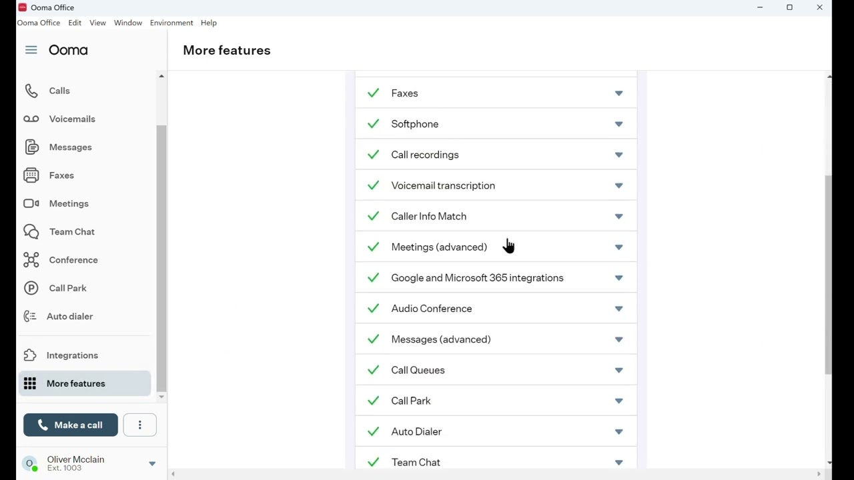The height and width of the screenshot is (480, 854).
Task: Click the green checkmark beside Call Park feature
Action: click(373, 401)
